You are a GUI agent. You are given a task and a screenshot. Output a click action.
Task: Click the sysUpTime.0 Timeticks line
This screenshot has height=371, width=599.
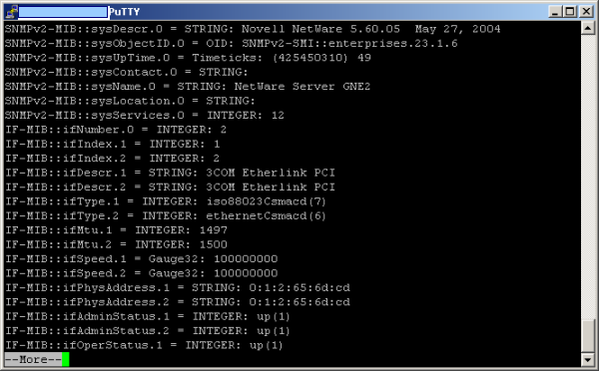[x=188, y=58]
